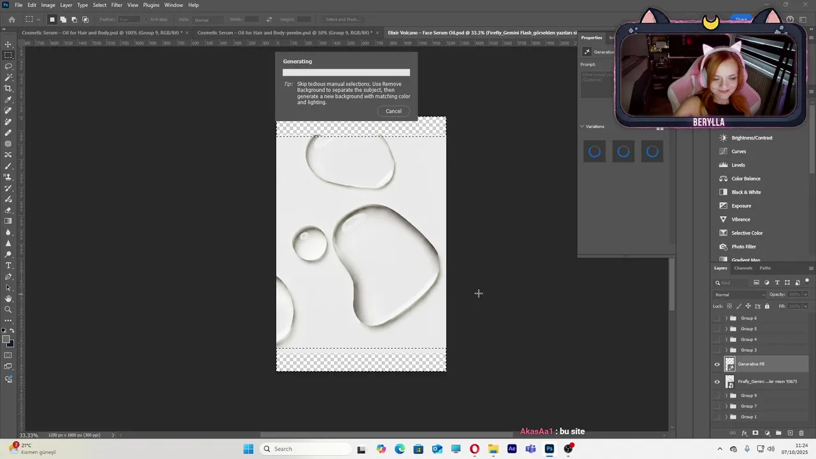
Task: Select the Lasso tool
Action: click(x=8, y=66)
